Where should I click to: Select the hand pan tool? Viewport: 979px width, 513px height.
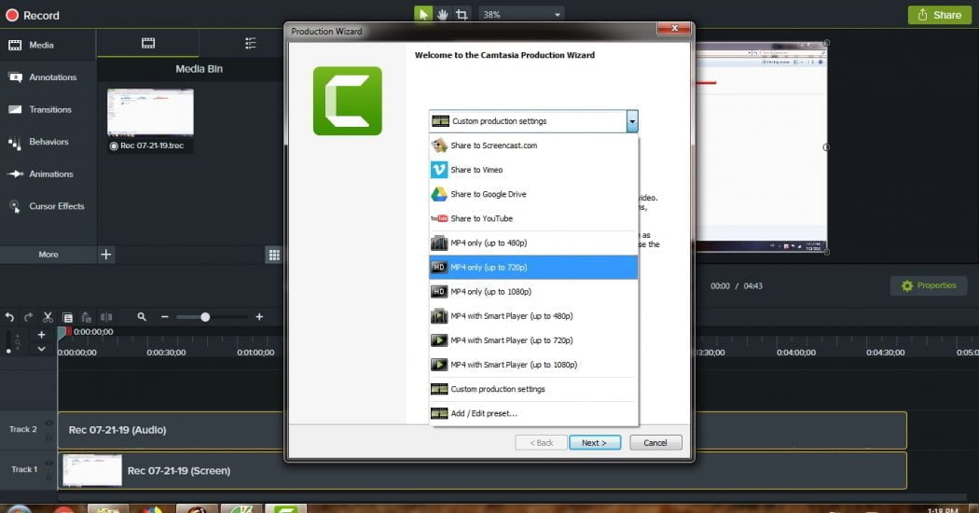(x=443, y=14)
